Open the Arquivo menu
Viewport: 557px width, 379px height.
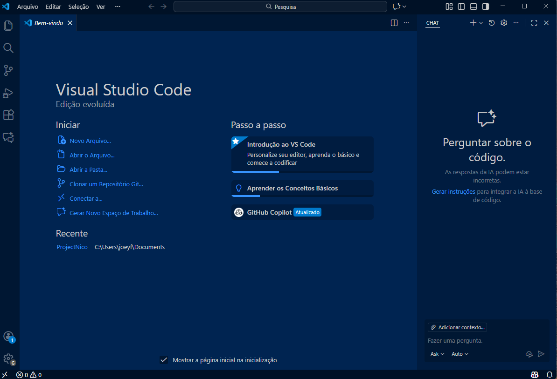coord(28,7)
